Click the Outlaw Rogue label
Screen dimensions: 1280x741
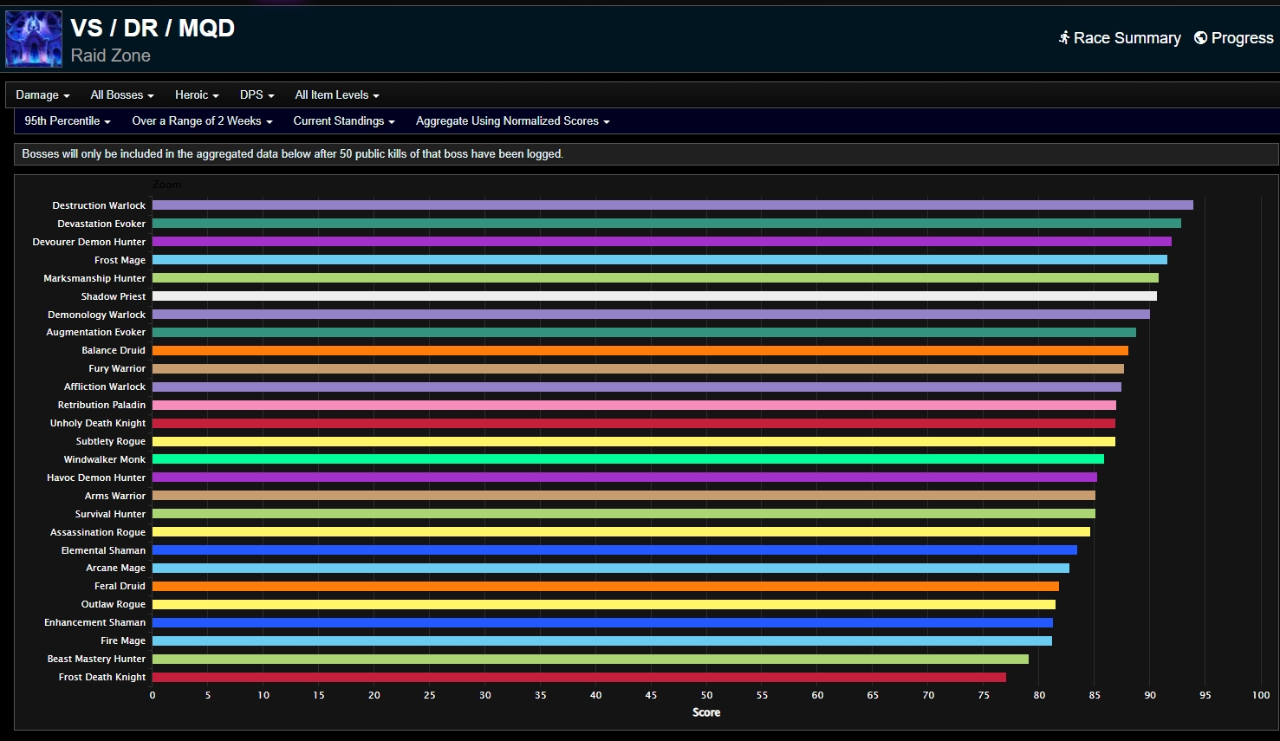114,604
